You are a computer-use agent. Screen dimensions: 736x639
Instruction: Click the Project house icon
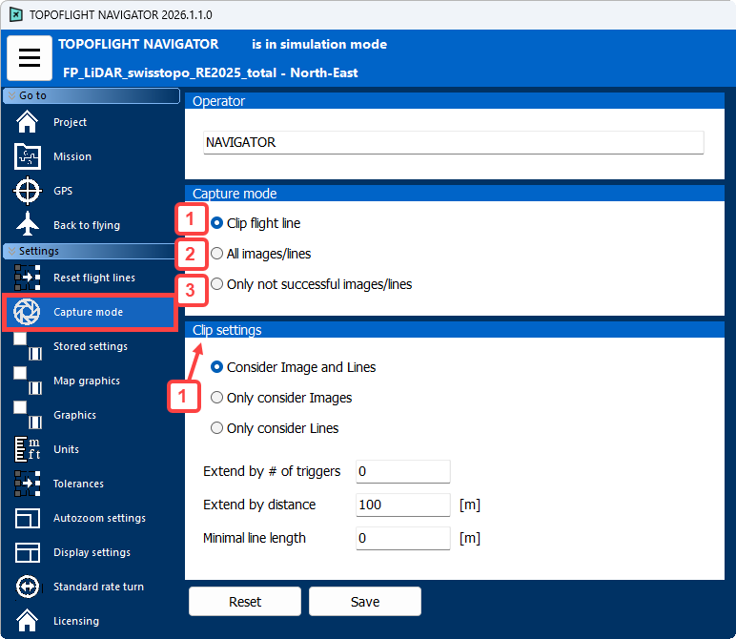(28, 122)
